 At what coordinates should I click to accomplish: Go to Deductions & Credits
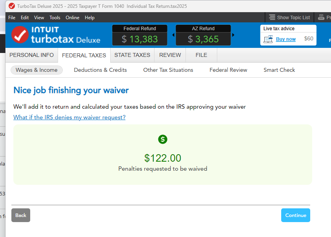coord(100,70)
